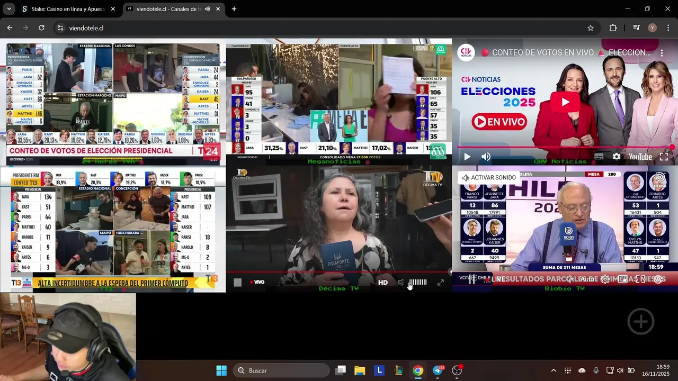This screenshot has width=678, height=381.
Task: Open the YouTube video's three-dot menu
Action: tap(662, 53)
